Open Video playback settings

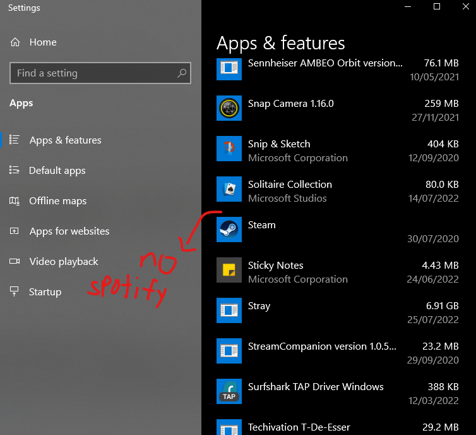click(x=64, y=262)
